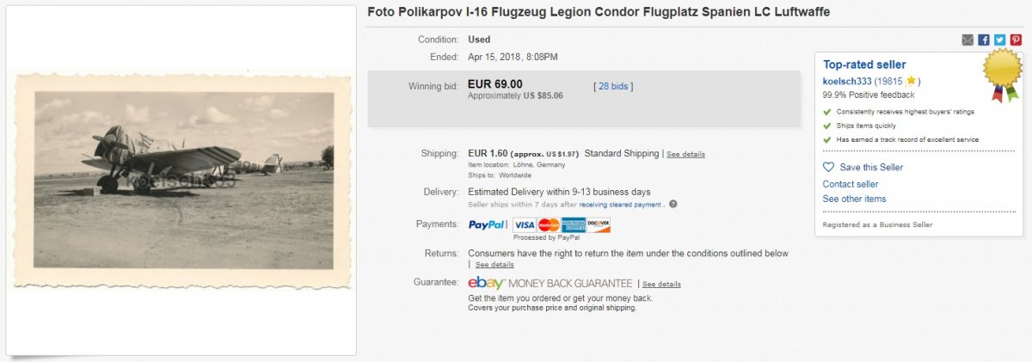
Task: Open guarantee See details link
Action: tap(661, 284)
